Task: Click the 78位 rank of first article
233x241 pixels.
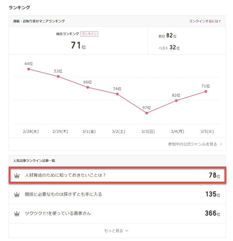Action: (215, 175)
